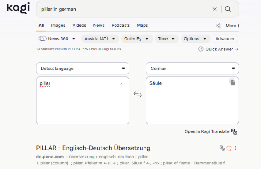Viewport: 261px width, 169px height.
Task: Click the translate icon beside PONS result
Action: point(222,148)
